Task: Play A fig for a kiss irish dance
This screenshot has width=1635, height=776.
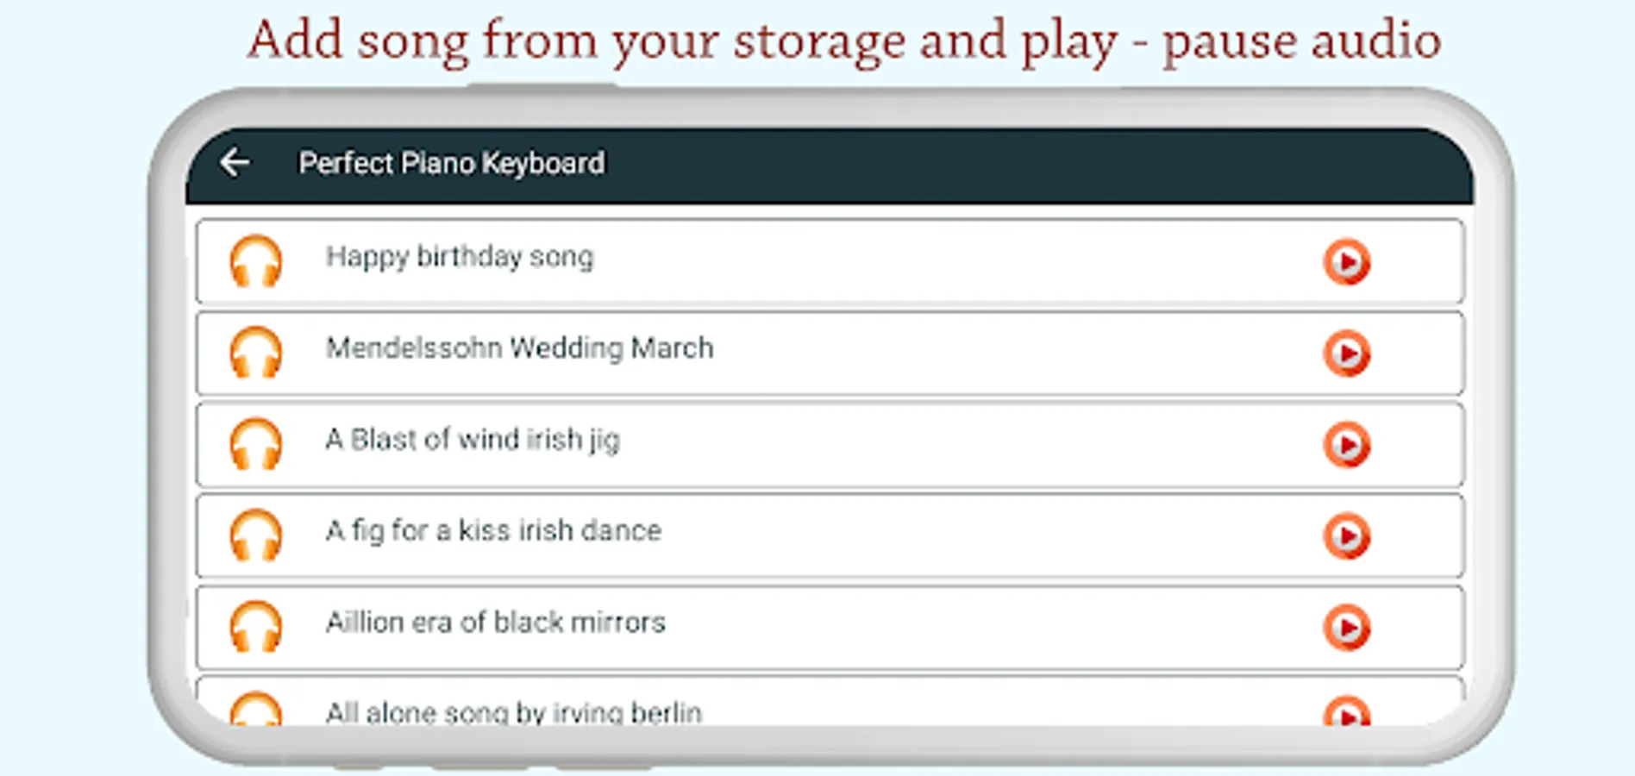Action: 1346,535
